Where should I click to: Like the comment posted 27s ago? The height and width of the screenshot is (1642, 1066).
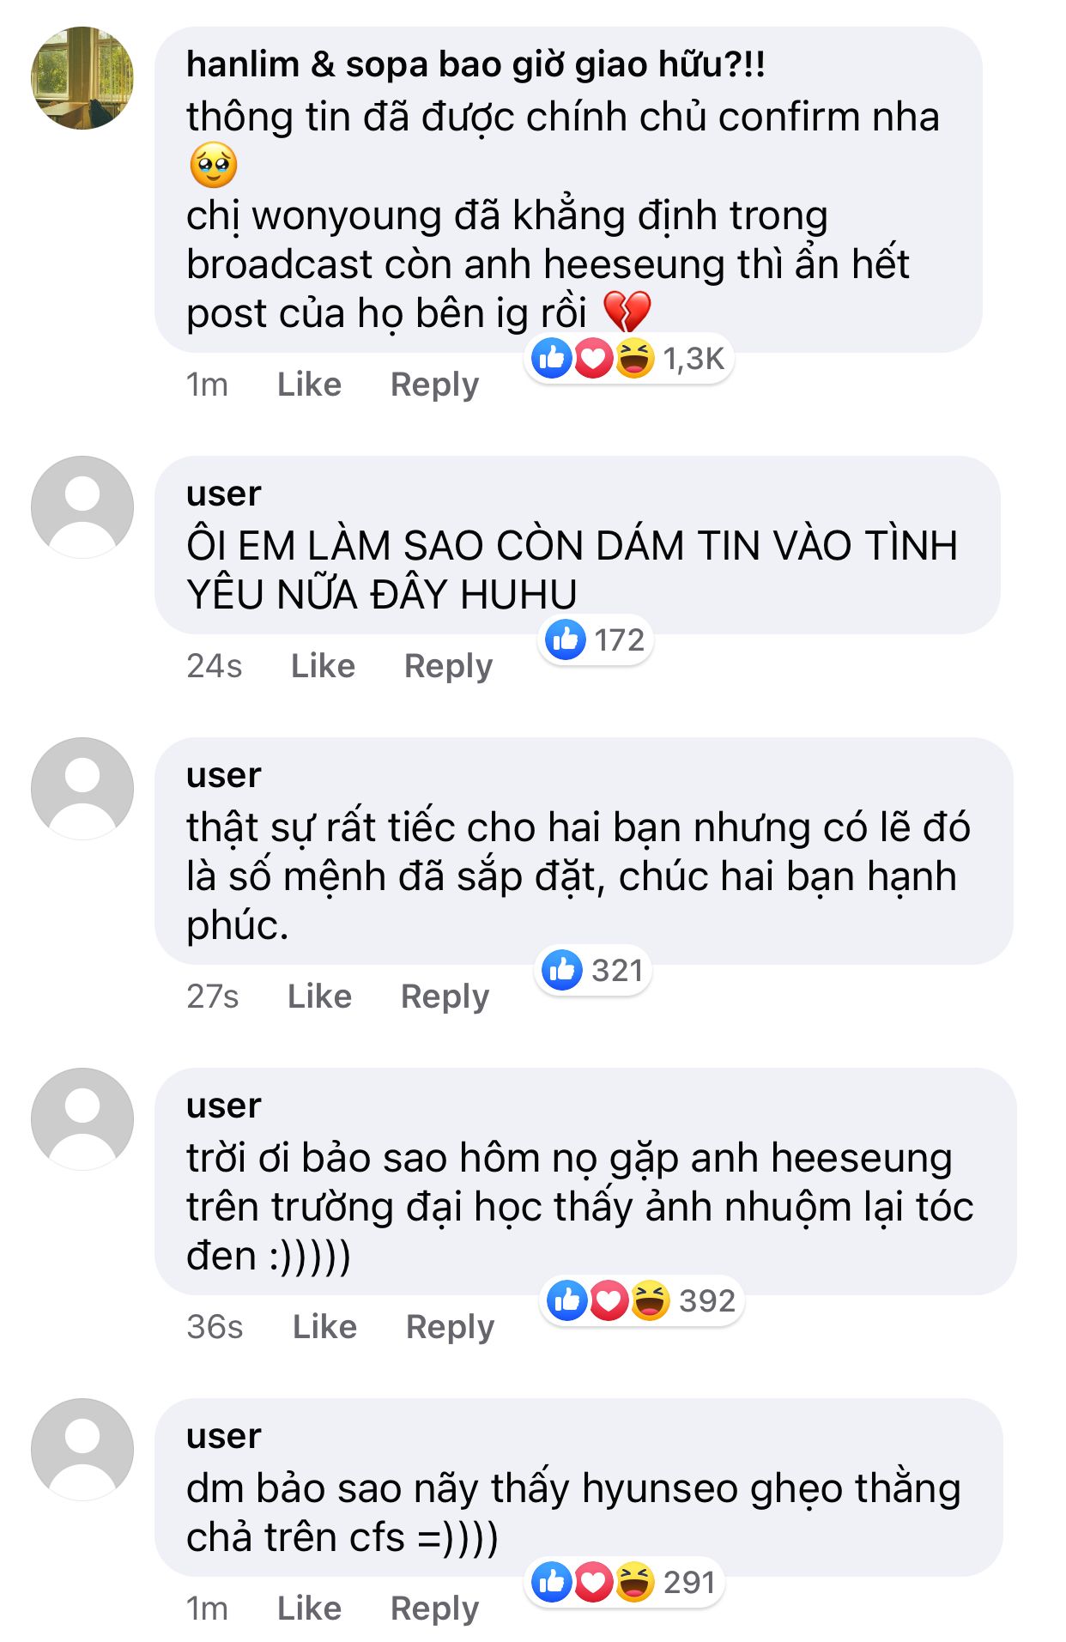tap(319, 996)
